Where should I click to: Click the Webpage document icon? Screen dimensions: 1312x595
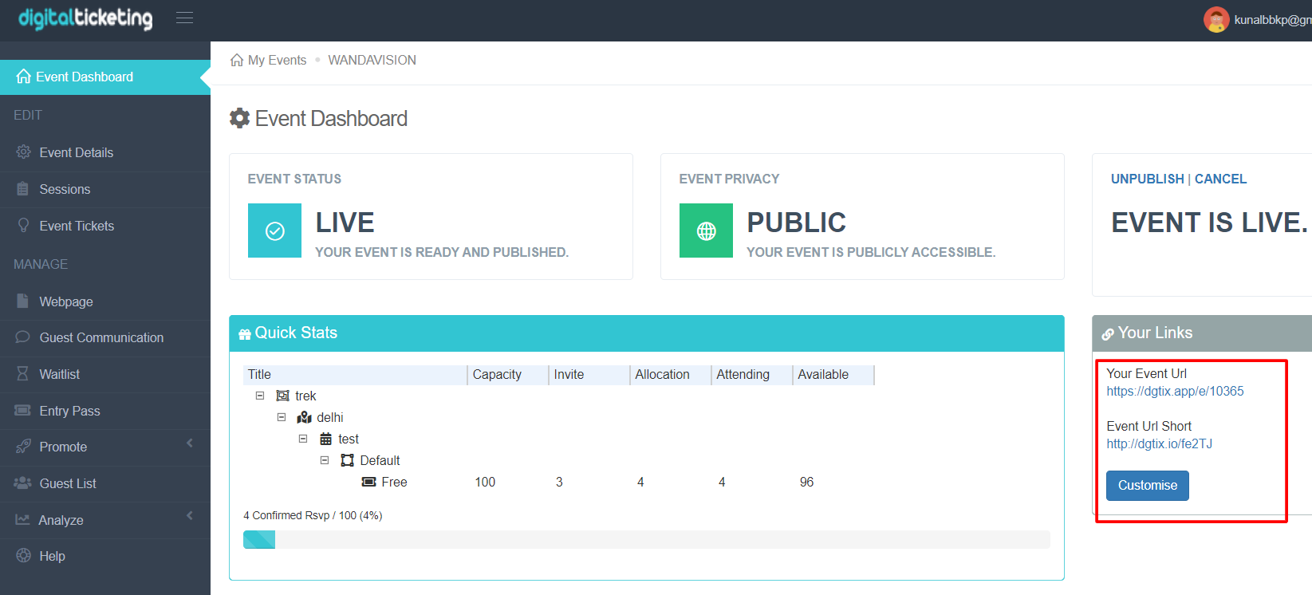click(23, 301)
